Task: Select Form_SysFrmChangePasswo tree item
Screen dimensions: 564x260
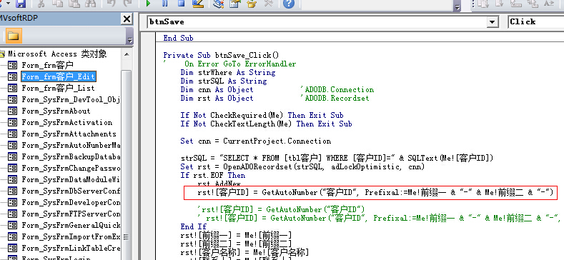Action: click(71, 168)
